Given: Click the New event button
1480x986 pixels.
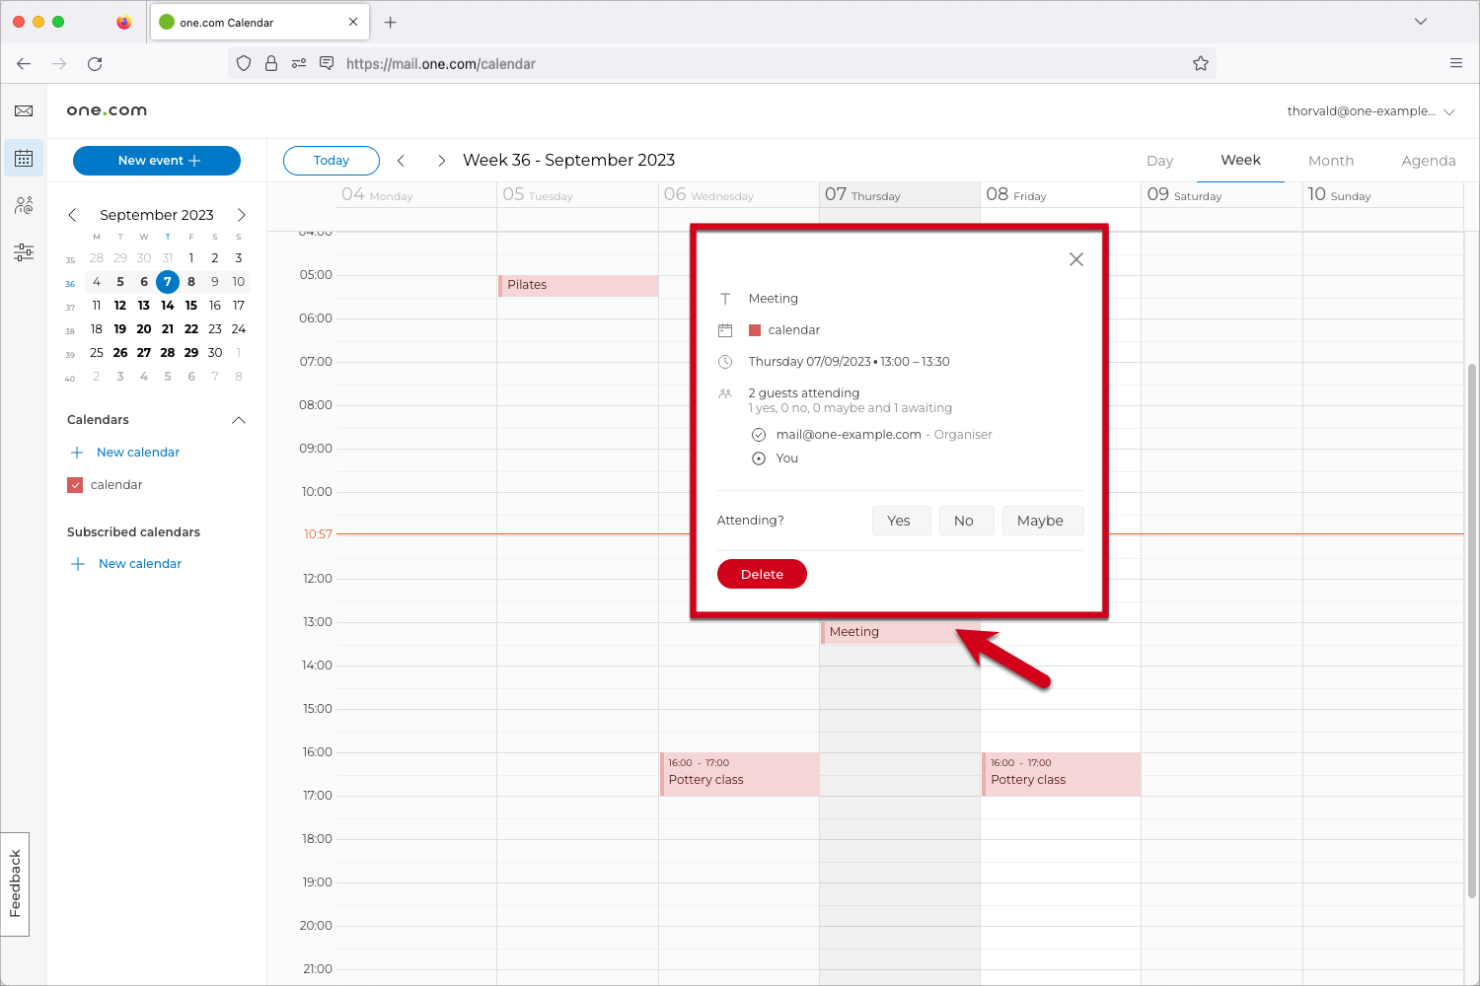Looking at the screenshot, I should click(x=157, y=161).
